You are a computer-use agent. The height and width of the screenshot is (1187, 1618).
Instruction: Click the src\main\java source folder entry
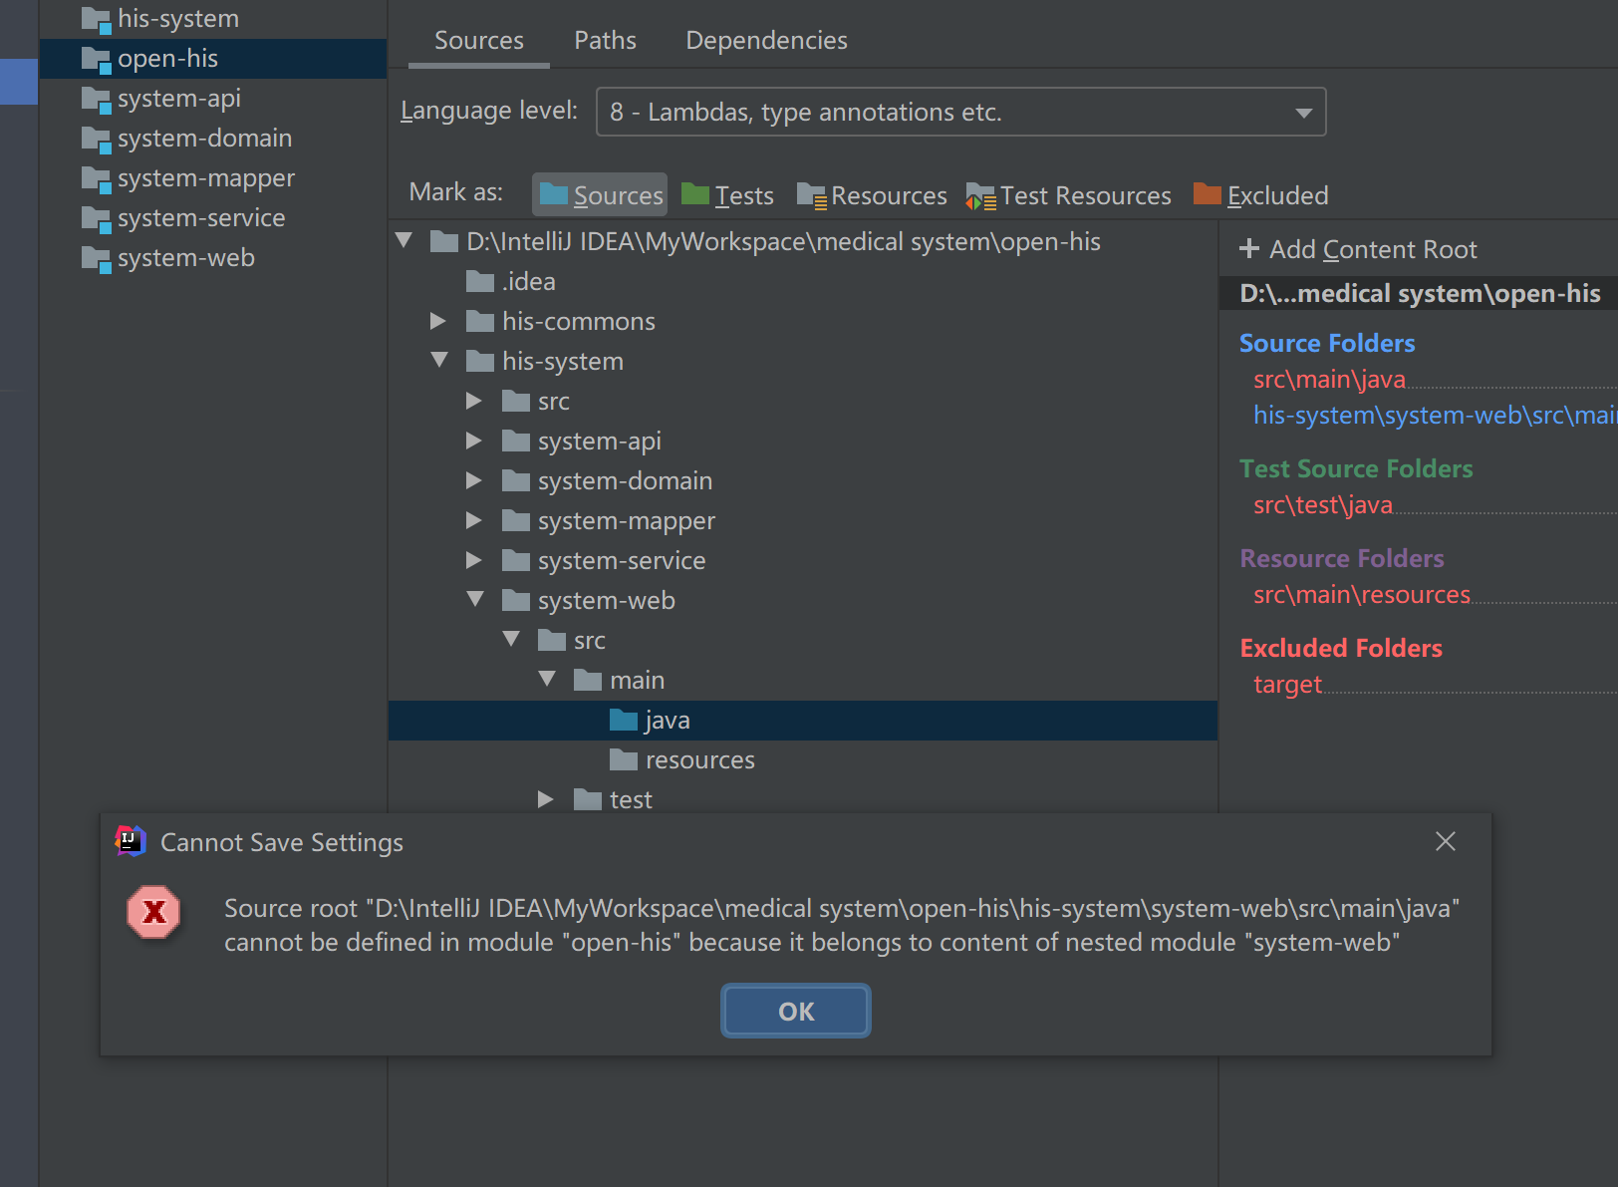point(1329,380)
